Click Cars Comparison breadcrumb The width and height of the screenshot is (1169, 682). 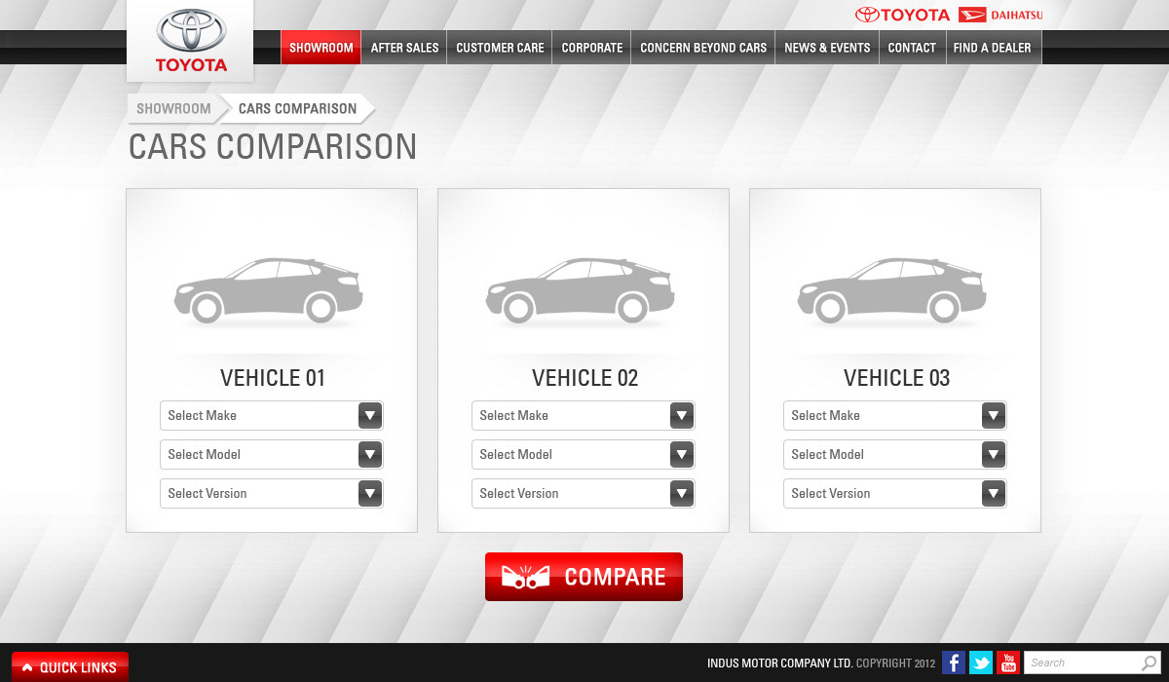tap(298, 109)
